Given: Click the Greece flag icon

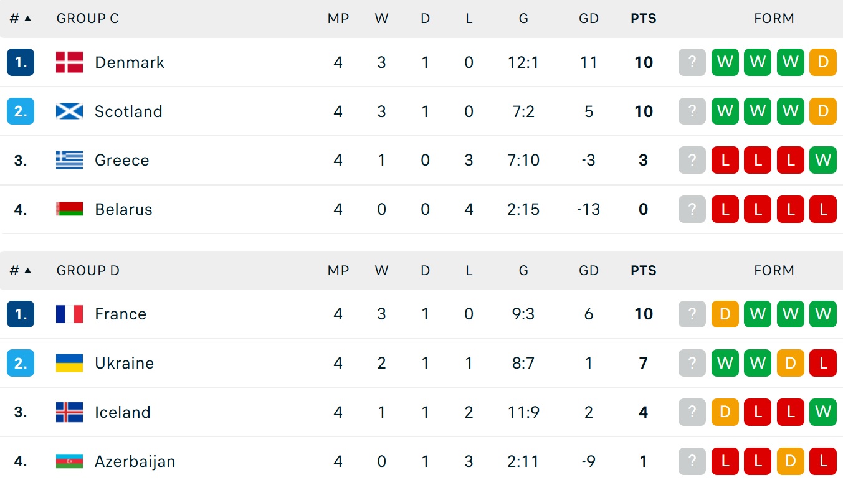Looking at the screenshot, I should tap(69, 160).
